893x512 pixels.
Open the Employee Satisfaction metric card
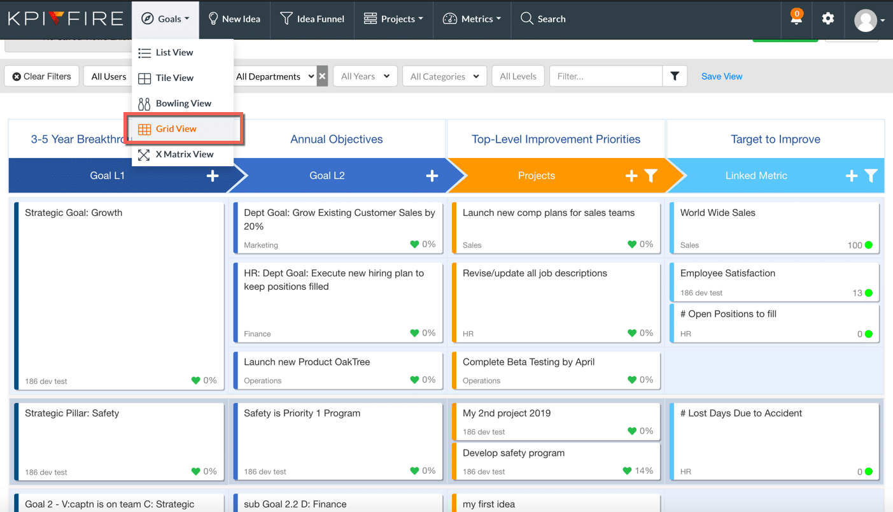pos(774,282)
